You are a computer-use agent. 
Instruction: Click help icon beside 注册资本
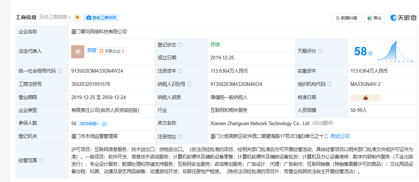point(180,71)
